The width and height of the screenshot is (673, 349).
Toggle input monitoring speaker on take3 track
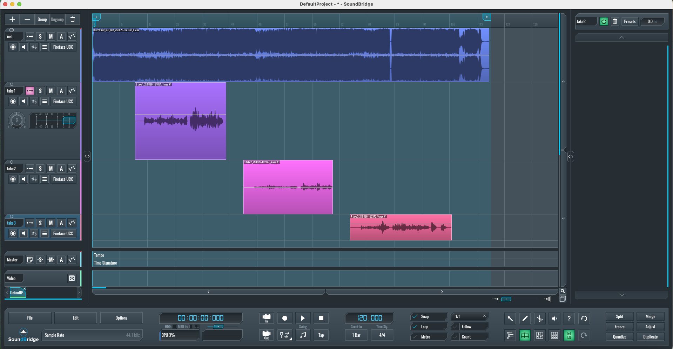23,233
